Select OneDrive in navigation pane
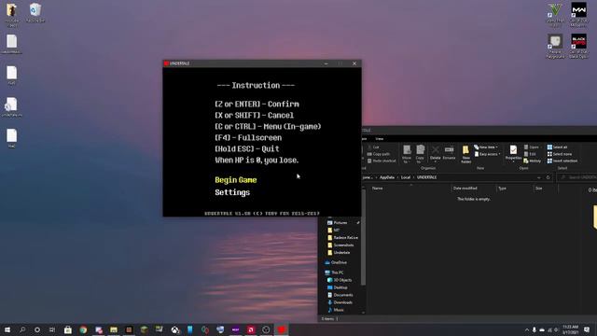 (336, 262)
